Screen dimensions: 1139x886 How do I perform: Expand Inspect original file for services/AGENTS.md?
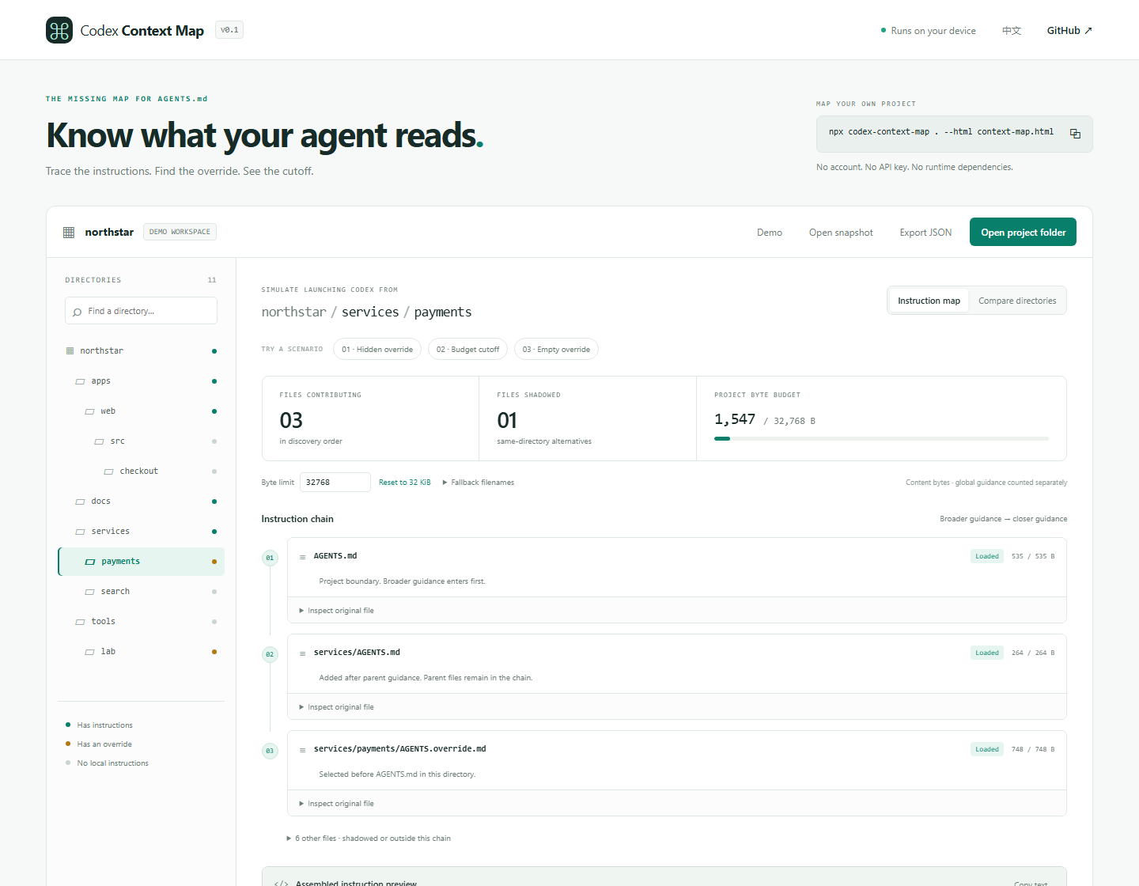coord(336,707)
